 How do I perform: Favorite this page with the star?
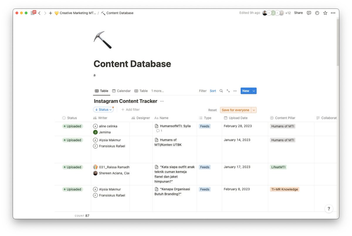point(325,13)
